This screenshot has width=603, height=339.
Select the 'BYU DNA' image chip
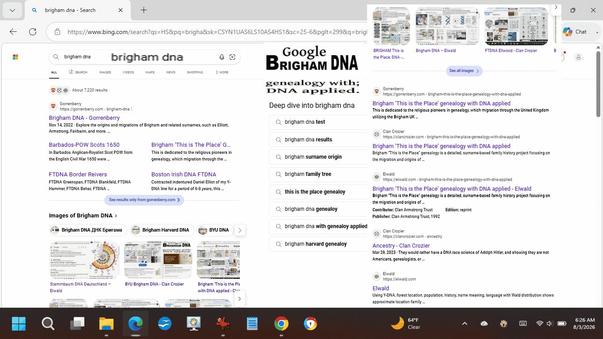[x=214, y=230]
